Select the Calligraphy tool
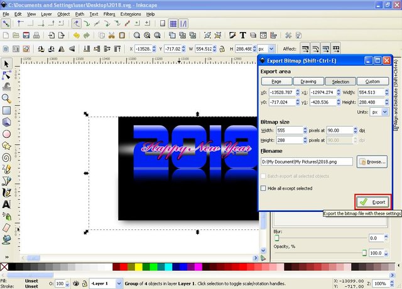Image resolution: width=402 pixels, height=289 pixels. point(6,192)
